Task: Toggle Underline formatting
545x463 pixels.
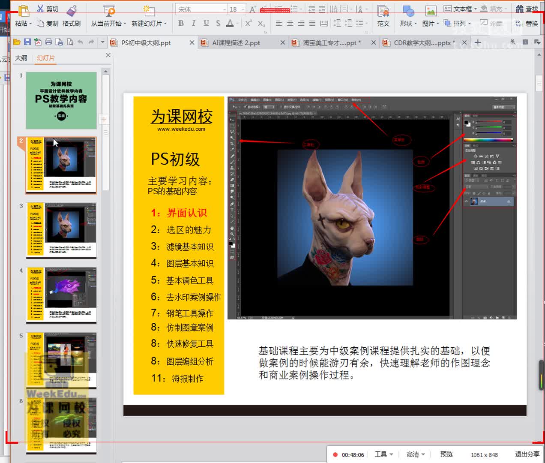Action: (x=206, y=23)
